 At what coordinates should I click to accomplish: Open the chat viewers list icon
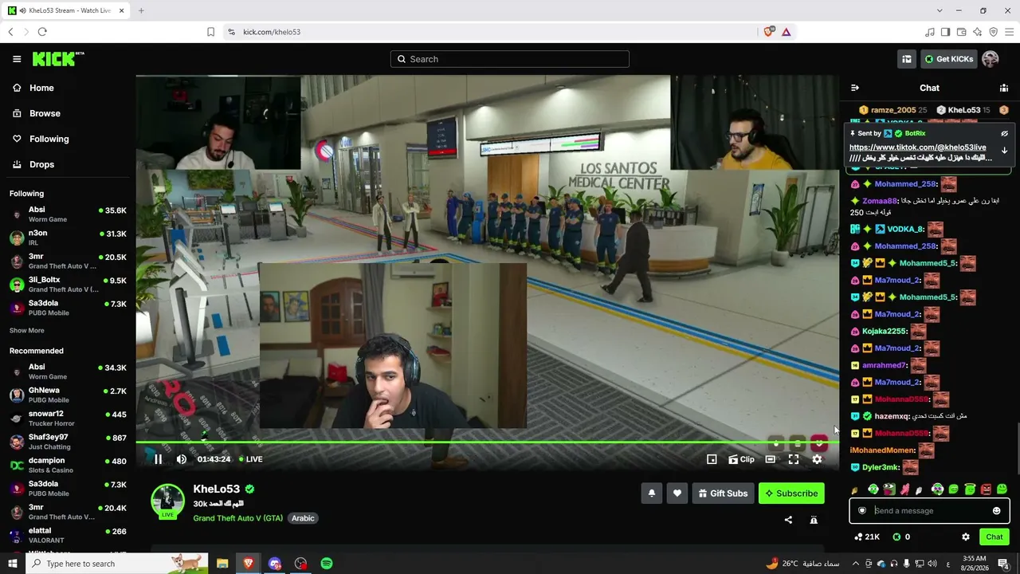point(1004,88)
